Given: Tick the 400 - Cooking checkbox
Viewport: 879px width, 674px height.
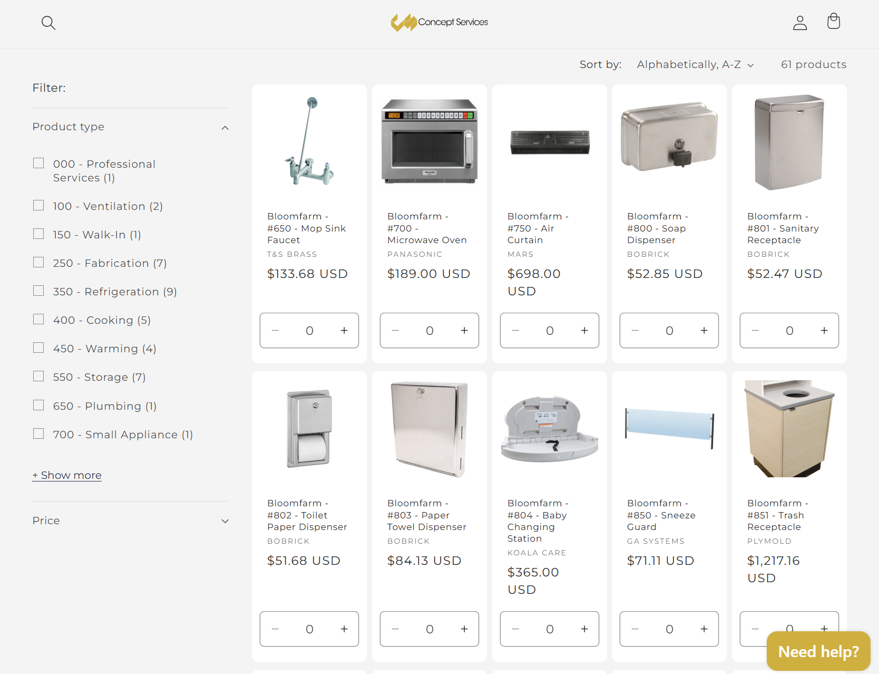Looking at the screenshot, I should [38, 320].
